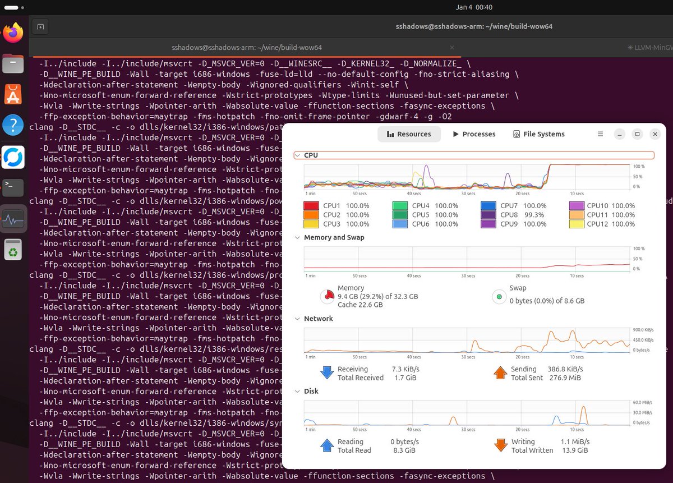Click the terminal window title text

tap(474, 26)
